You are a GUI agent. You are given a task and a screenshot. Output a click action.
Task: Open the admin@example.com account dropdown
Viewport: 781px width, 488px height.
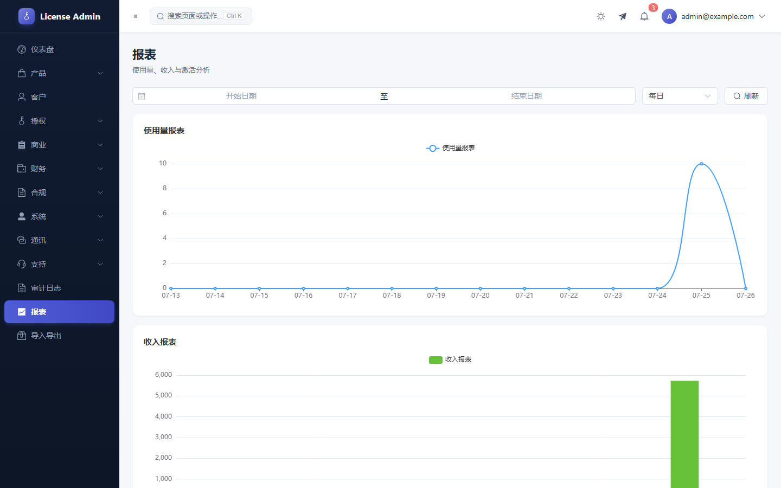click(x=714, y=16)
